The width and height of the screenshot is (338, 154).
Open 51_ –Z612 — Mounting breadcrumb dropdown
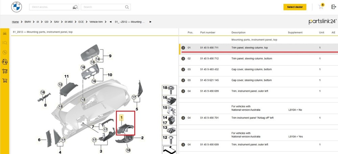click(x=130, y=22)
